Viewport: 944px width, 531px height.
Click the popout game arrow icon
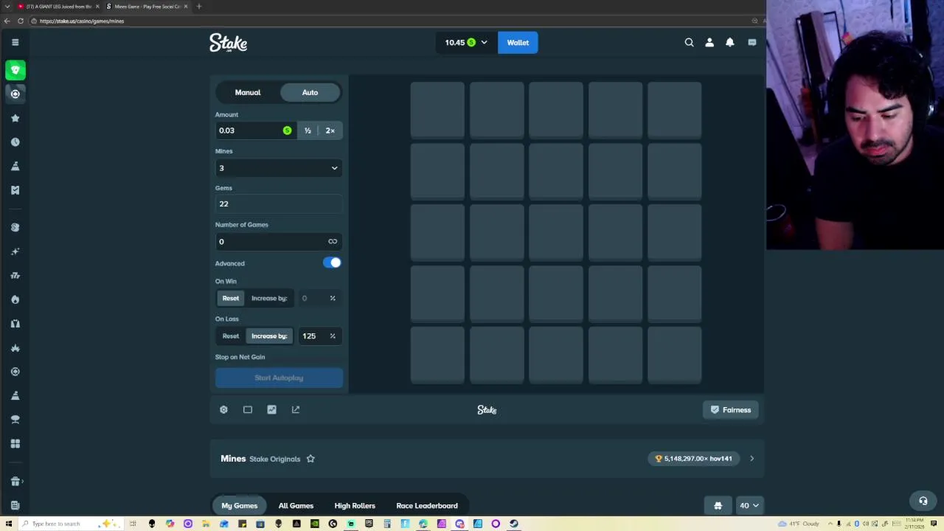296,409
